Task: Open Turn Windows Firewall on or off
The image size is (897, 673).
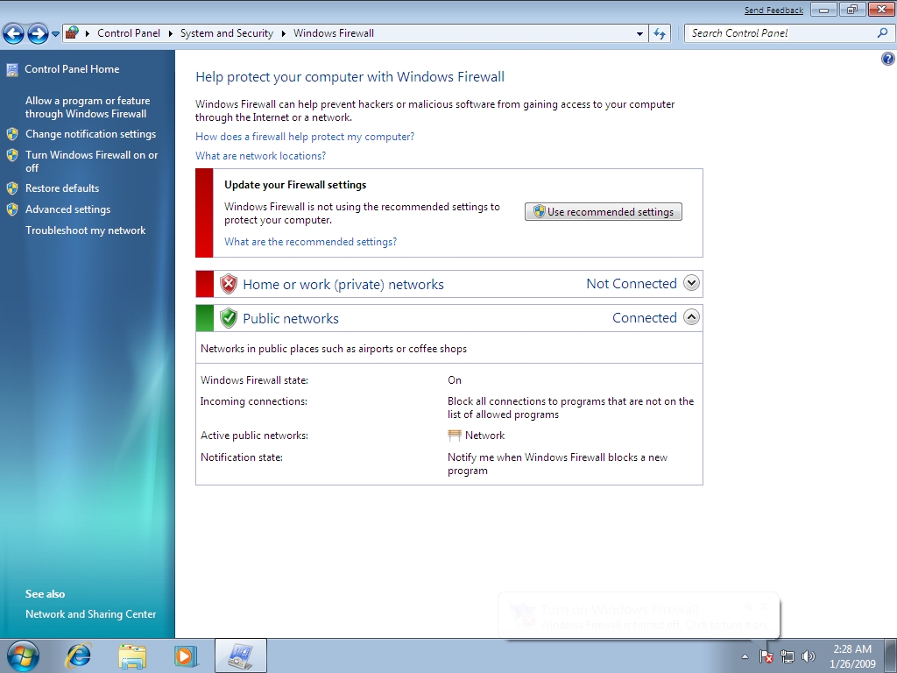Action: pos(91,161)
